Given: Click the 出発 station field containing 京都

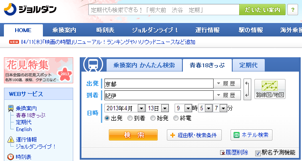Looking at the screenshot, I should 159,84.
